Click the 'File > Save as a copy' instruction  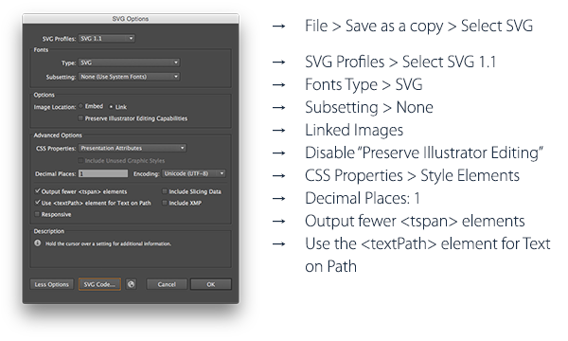point(418,27)
